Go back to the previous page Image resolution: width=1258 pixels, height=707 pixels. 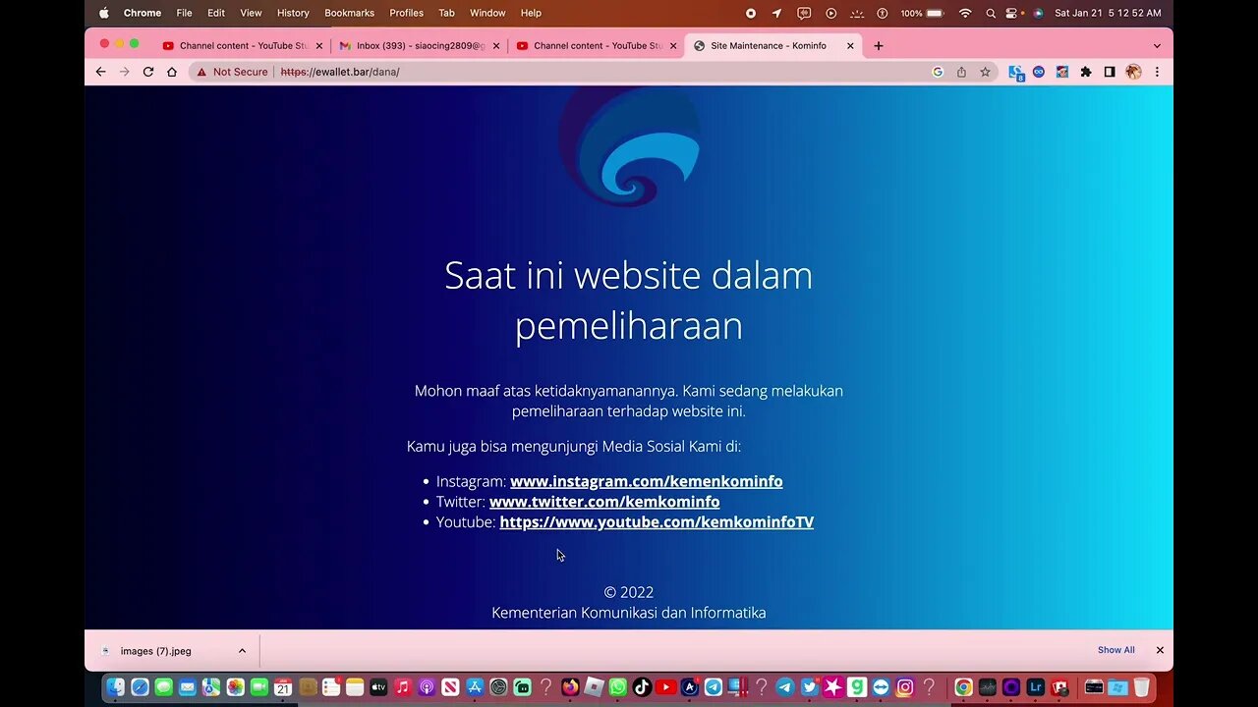pos(100,72)
